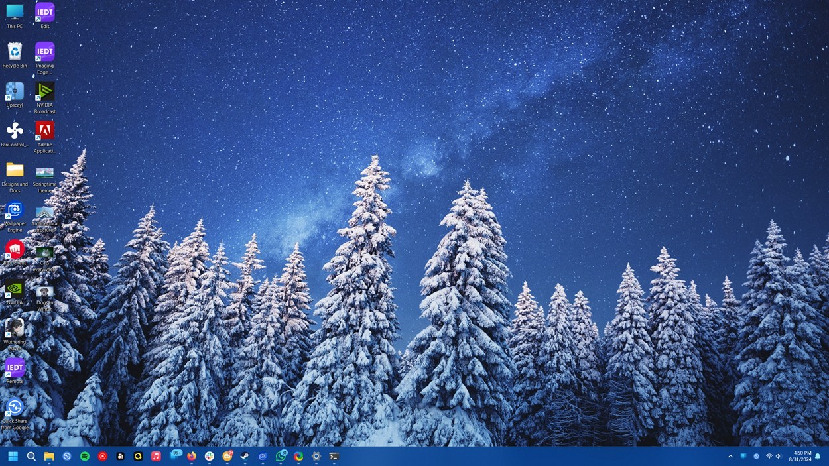The height and width of the screenshot is (466, 829).
Task: Select Quick Share from Google shortcut
Action: [15, 413]
